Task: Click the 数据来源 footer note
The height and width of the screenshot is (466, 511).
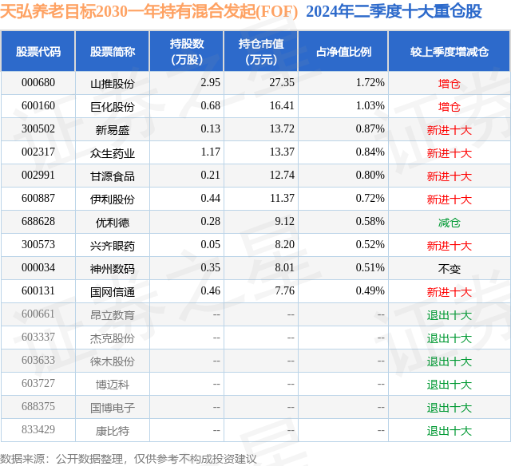Action: (129, 459)
